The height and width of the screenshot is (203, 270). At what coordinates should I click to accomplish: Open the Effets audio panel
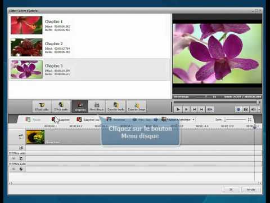(x=61, y=107)
